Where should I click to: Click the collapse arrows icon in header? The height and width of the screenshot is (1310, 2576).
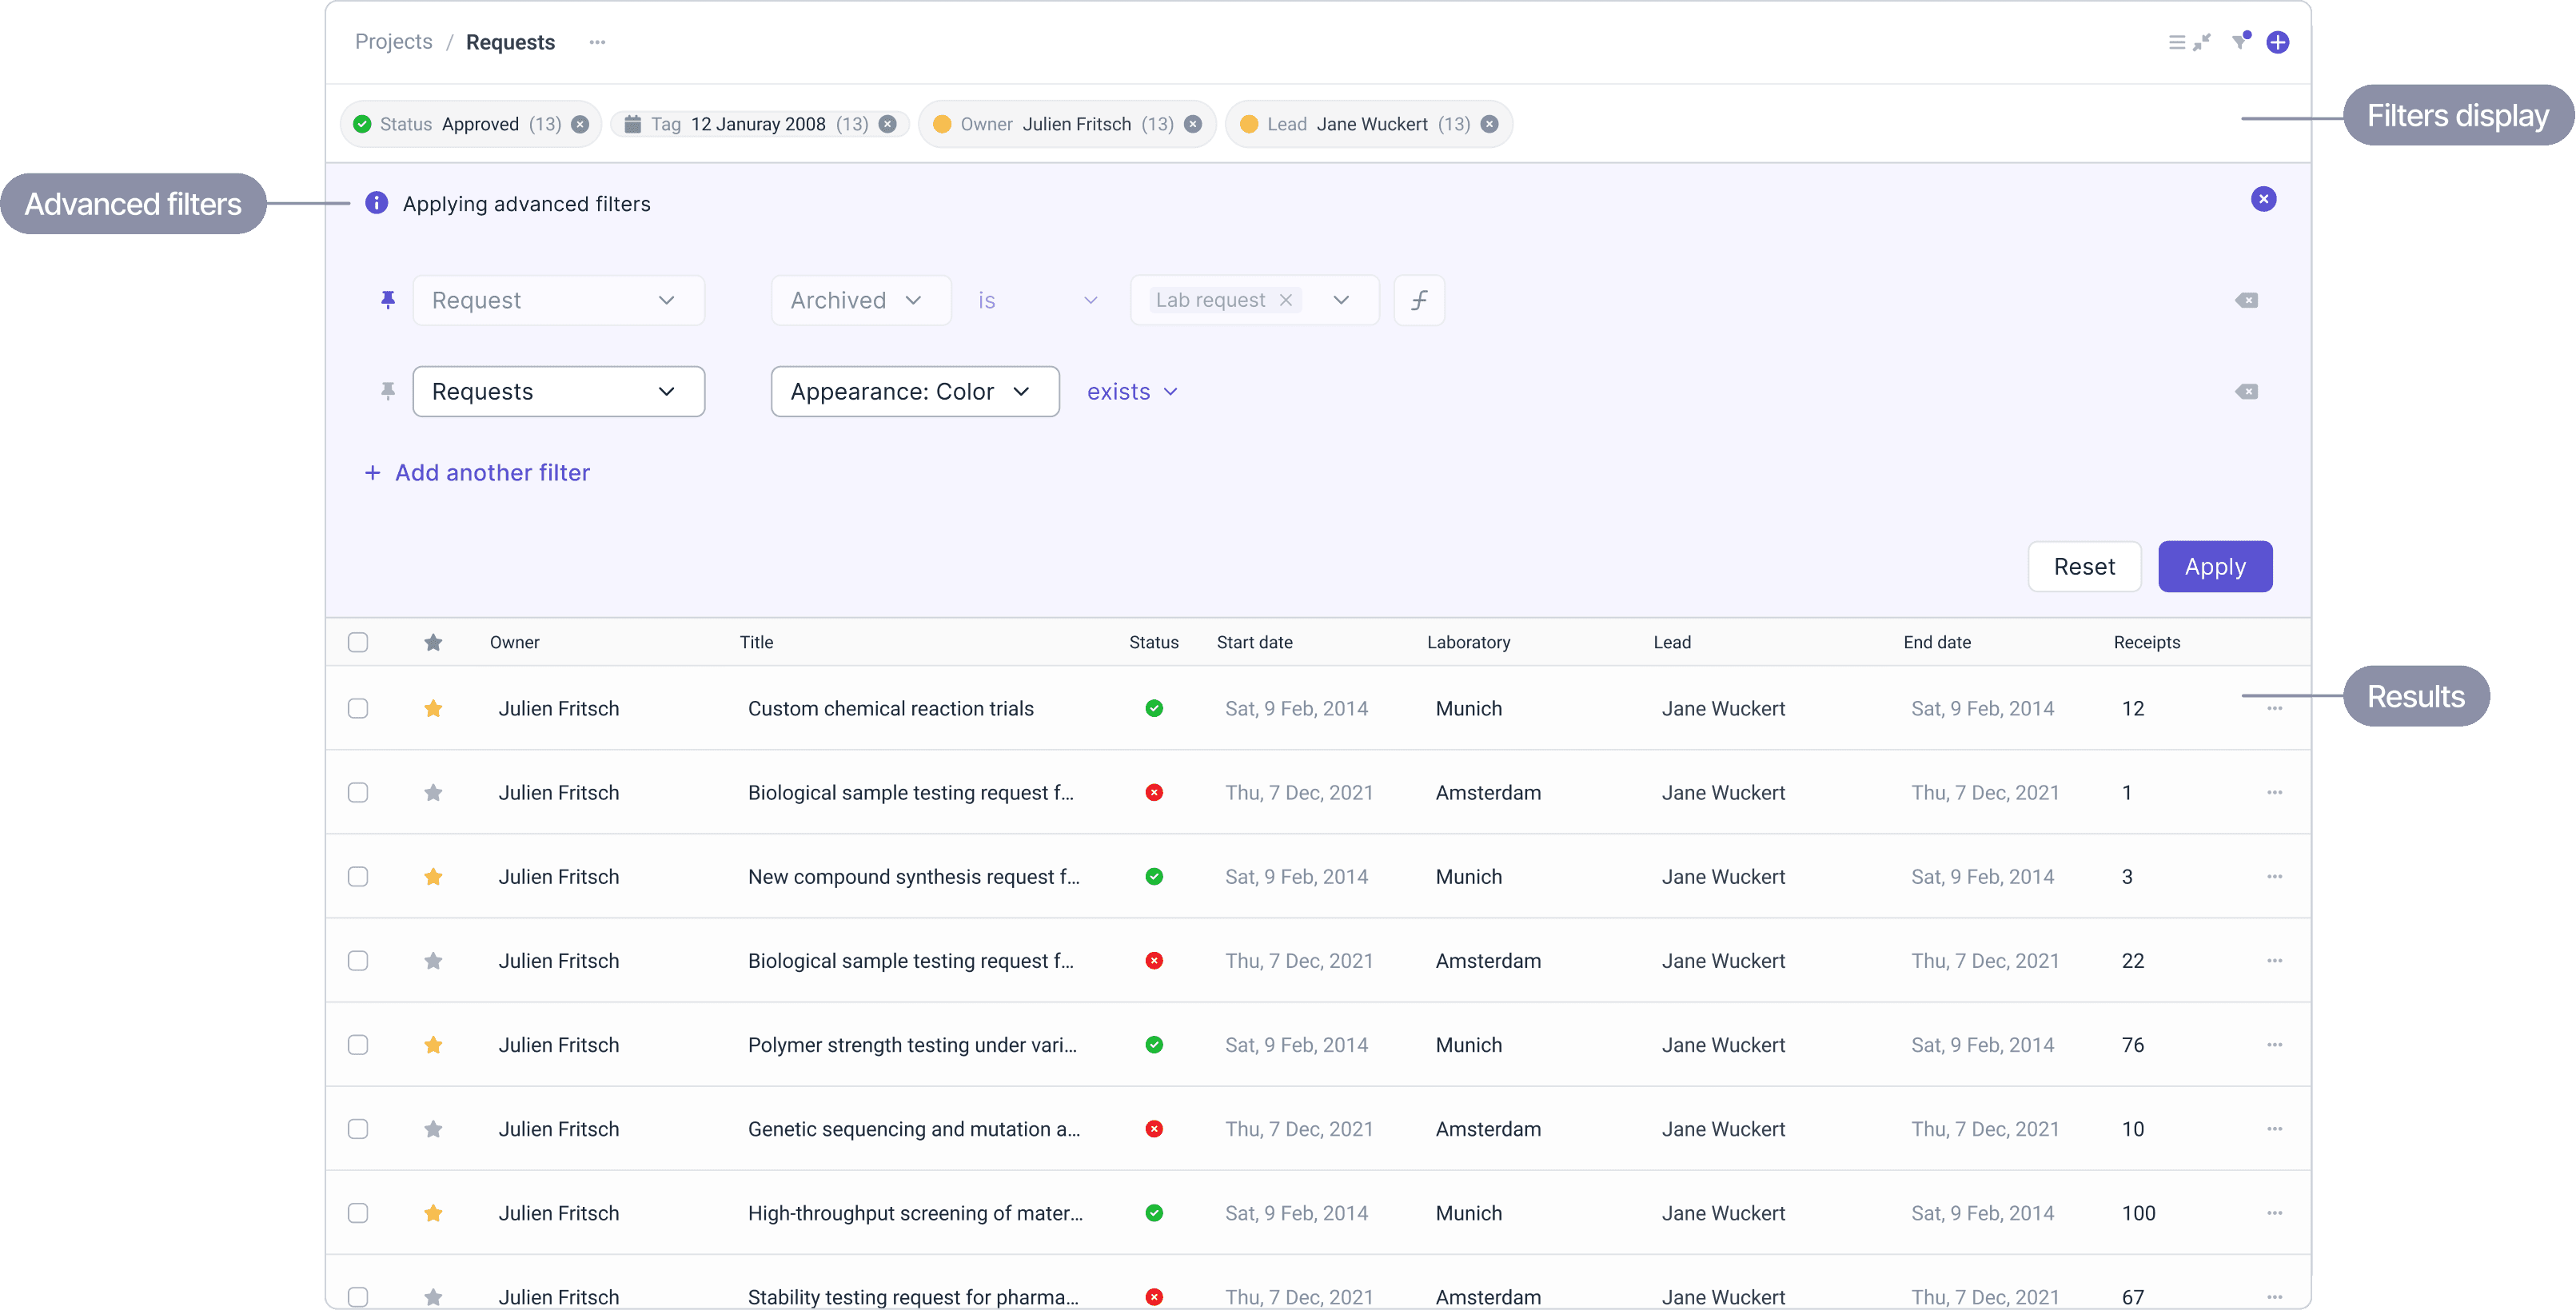pos(2202,42)
